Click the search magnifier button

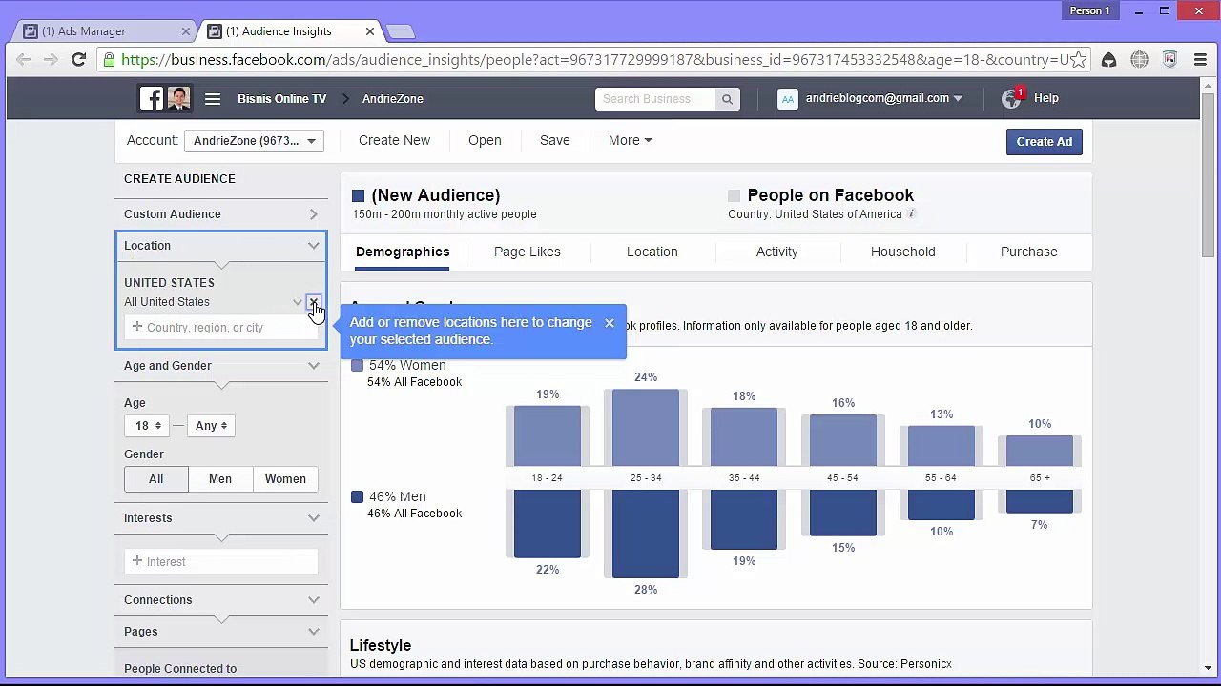[x=727, y=99]
